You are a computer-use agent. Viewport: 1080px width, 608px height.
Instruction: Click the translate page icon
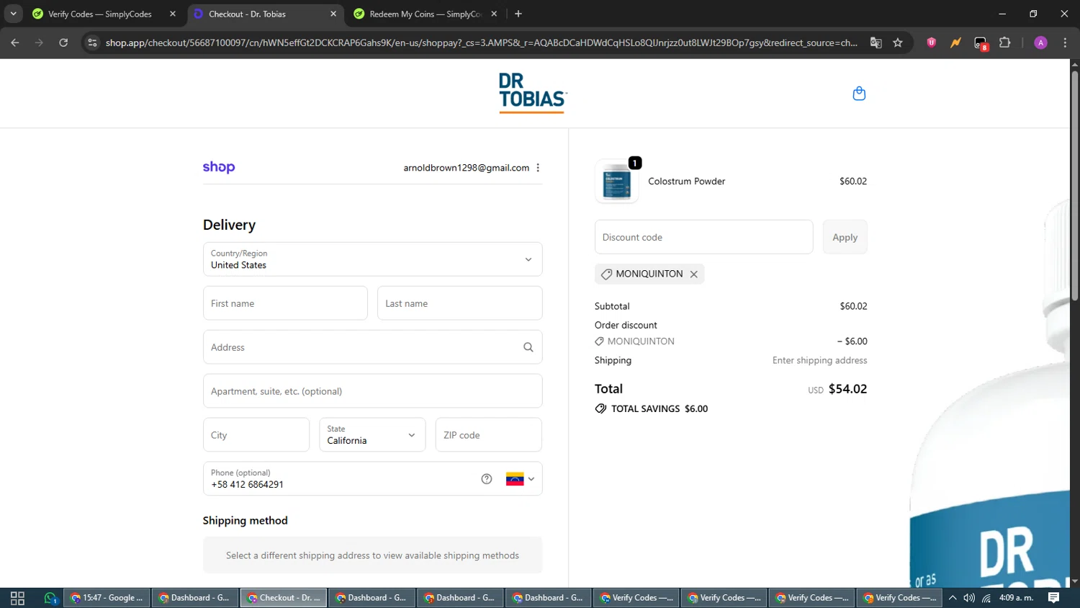(x=876, y=43)
